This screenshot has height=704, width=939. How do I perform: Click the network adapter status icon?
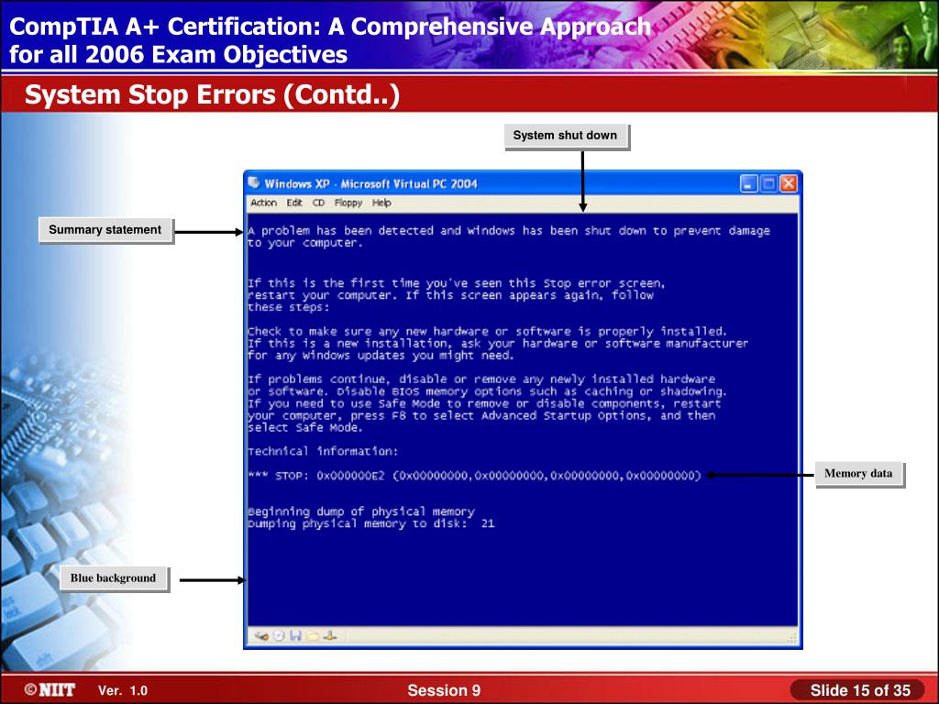pos(329,636)
